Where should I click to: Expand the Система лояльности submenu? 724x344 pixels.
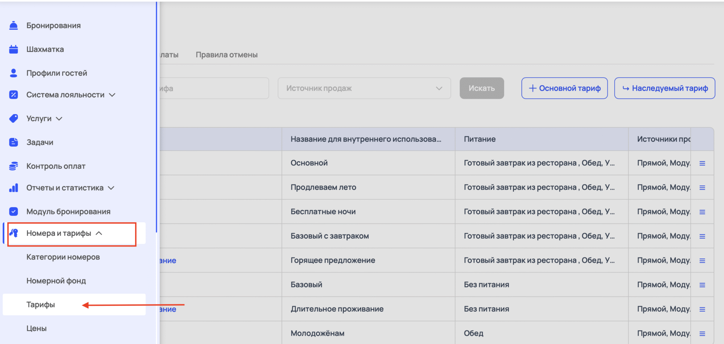click(112, 95)
